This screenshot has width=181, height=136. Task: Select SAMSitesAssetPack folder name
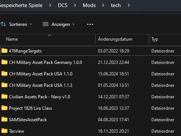28,120
